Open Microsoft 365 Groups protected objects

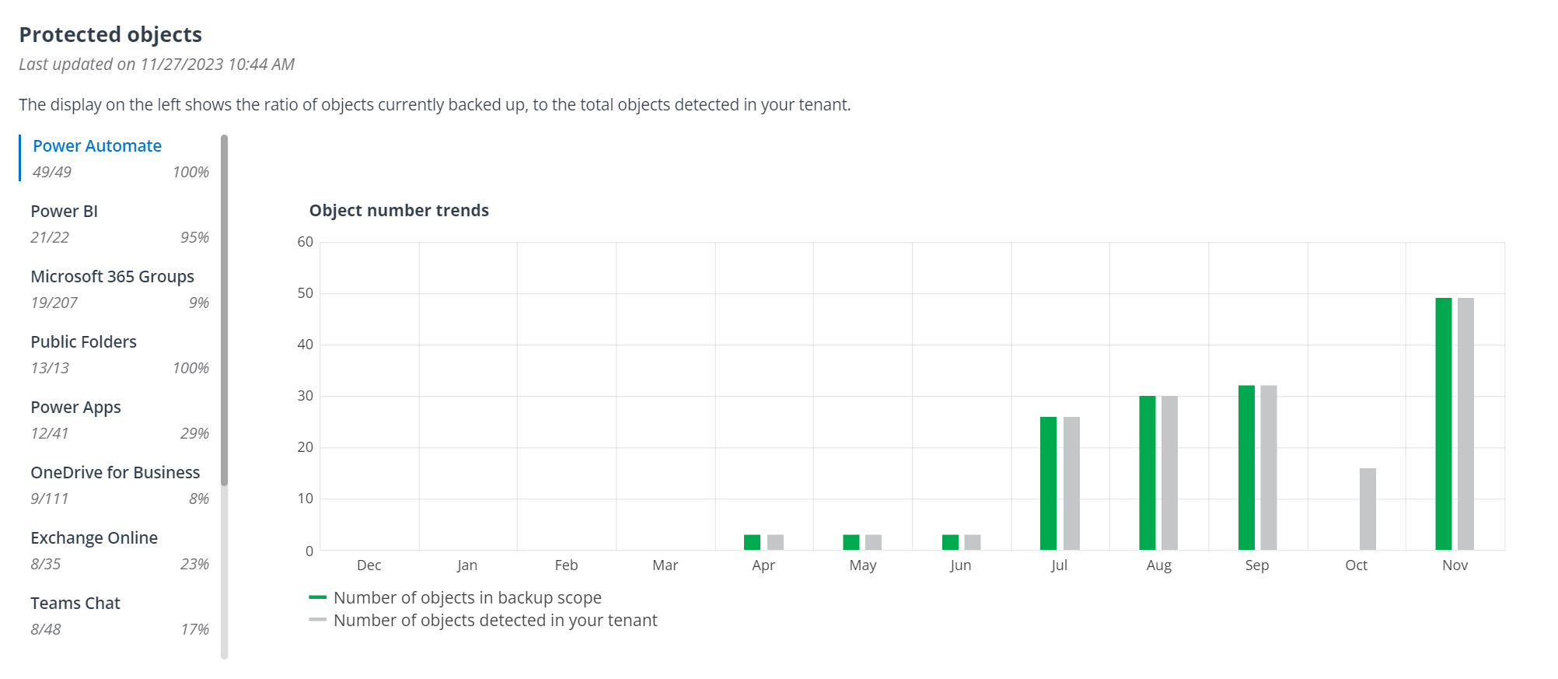coord(112,277)
